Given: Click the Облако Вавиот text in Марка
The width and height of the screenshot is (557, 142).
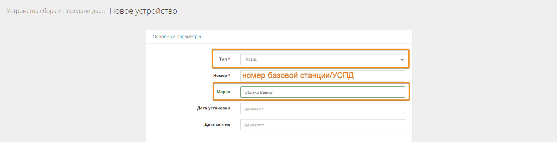Looking at the screenshot, I should click(259, 92).
